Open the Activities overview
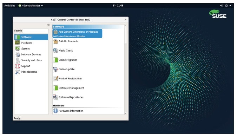Screen dimensions: 237x137 click(10, 6)
